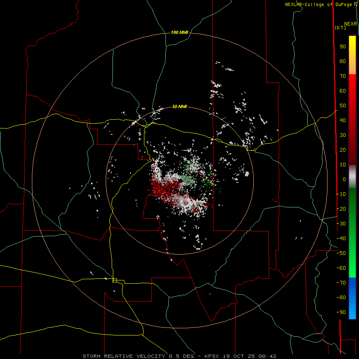Click the KFSX station identifier in caption

click(x=211, y=356)
